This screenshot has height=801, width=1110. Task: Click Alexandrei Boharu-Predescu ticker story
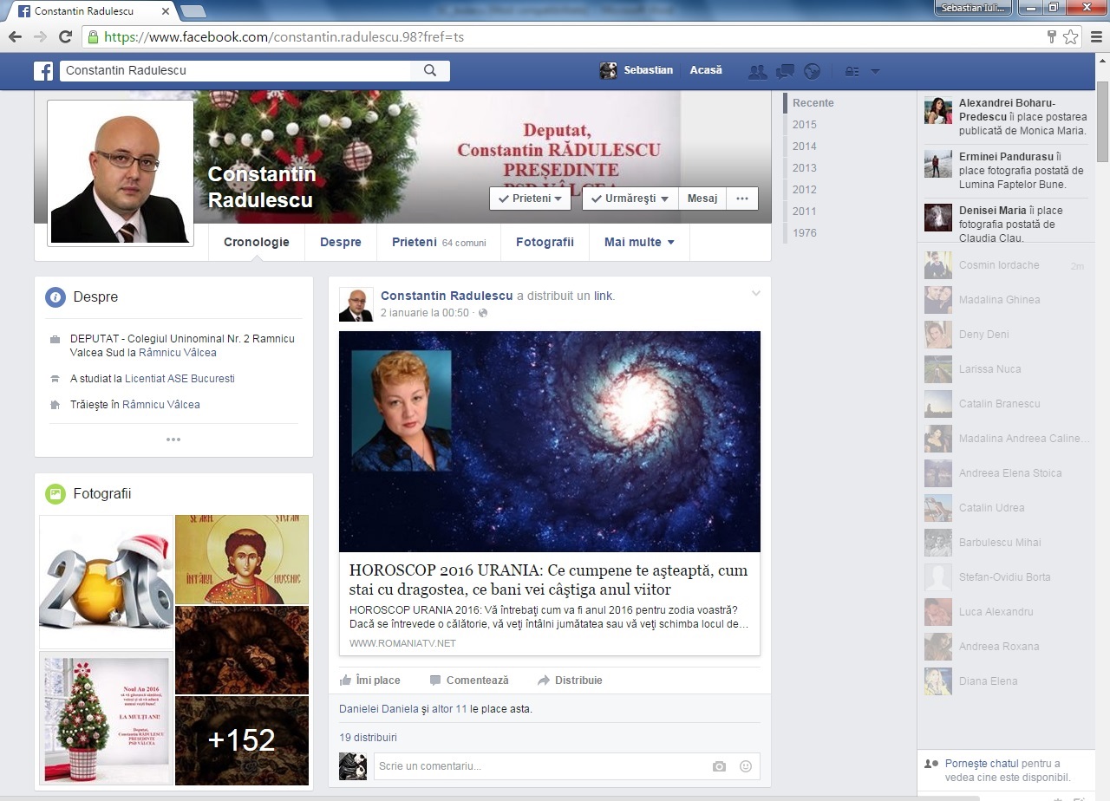[x=1006, y=117]
